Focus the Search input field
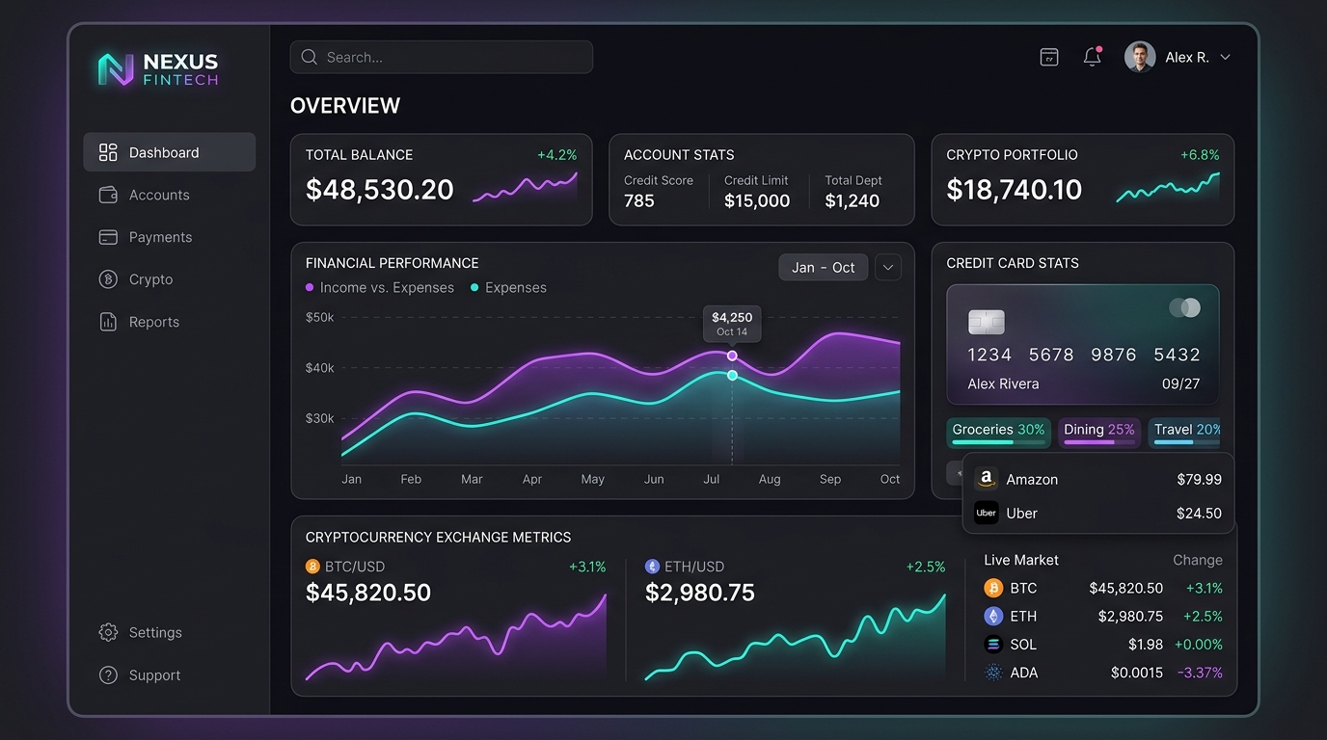The image size is (1327, 740). [442, 57]
